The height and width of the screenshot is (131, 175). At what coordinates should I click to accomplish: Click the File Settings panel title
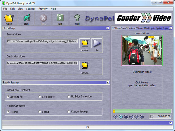(x=9, y=28)
